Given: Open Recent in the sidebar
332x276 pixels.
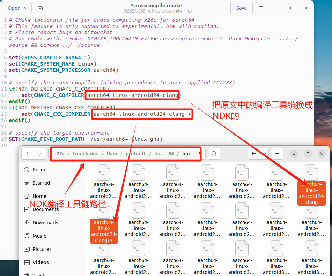Looking at the screenshot, I should point(40,170).
